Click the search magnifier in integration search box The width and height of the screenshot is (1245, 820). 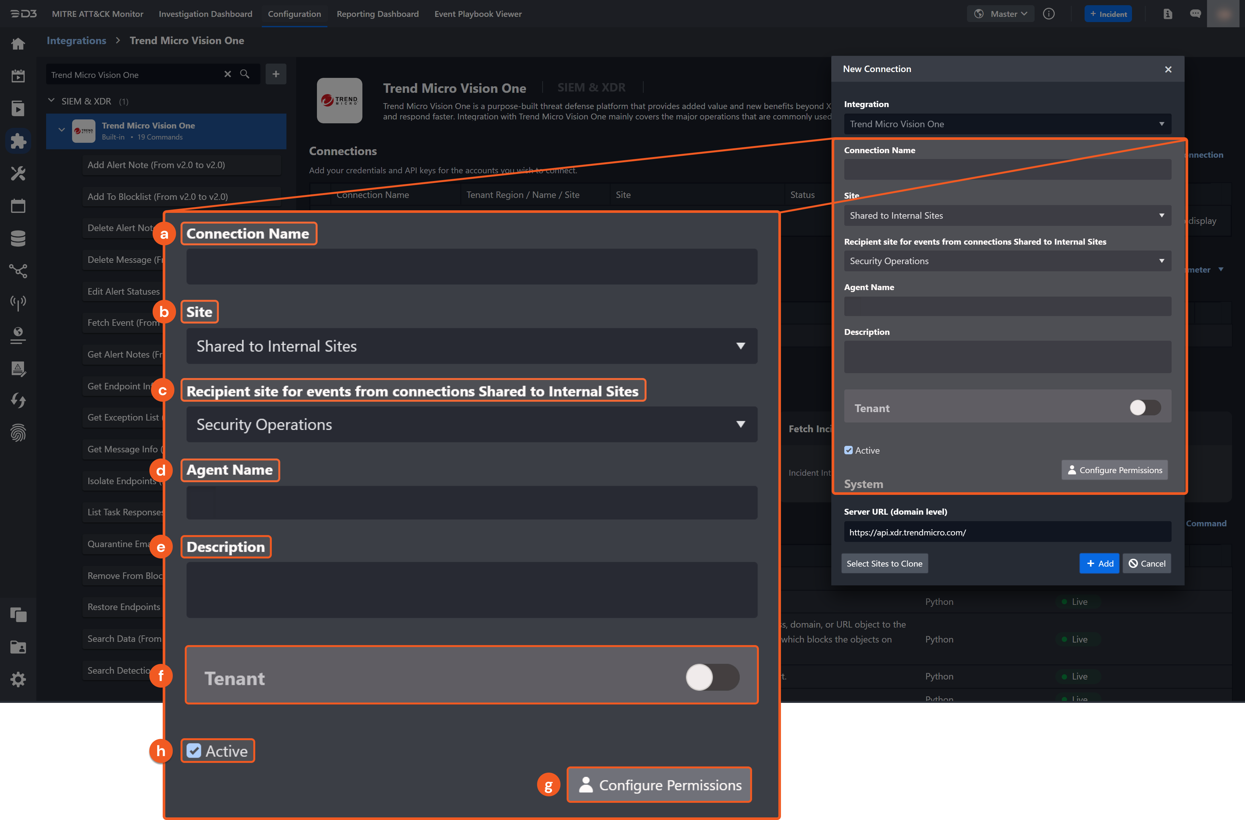point(245,74)
